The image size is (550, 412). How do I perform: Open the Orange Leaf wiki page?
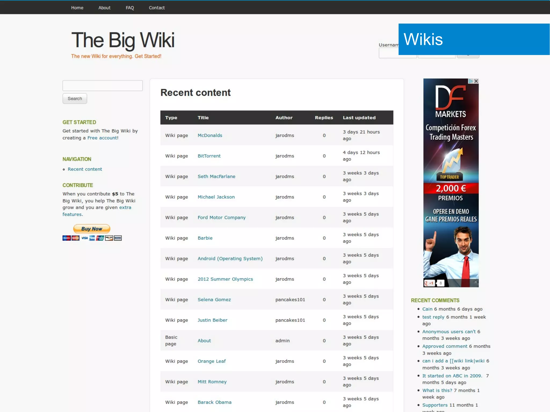coord(212,361)
